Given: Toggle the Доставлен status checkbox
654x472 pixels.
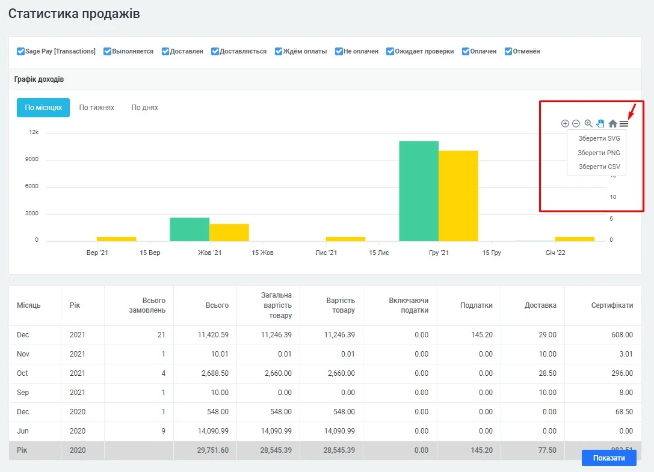Looking at the screenshot, I should [165, 52].
